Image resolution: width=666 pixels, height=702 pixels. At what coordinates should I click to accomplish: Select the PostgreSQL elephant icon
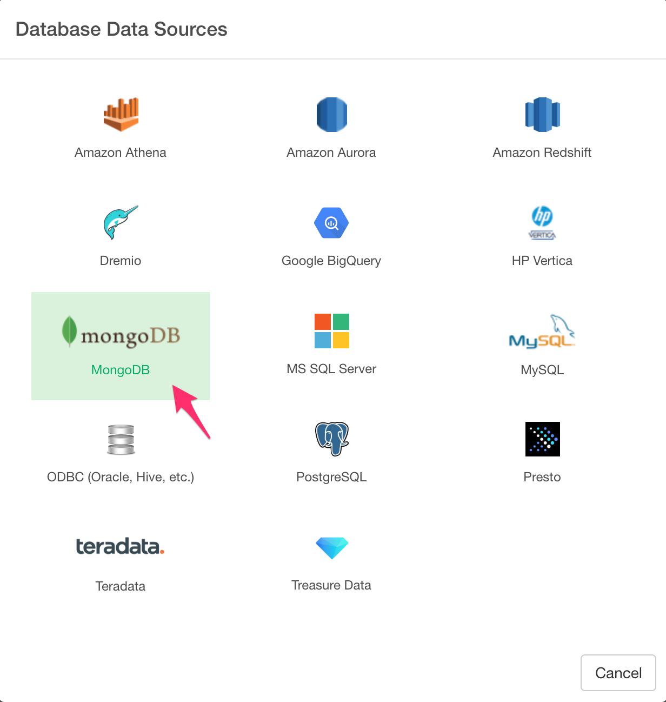tap(331, 439)
